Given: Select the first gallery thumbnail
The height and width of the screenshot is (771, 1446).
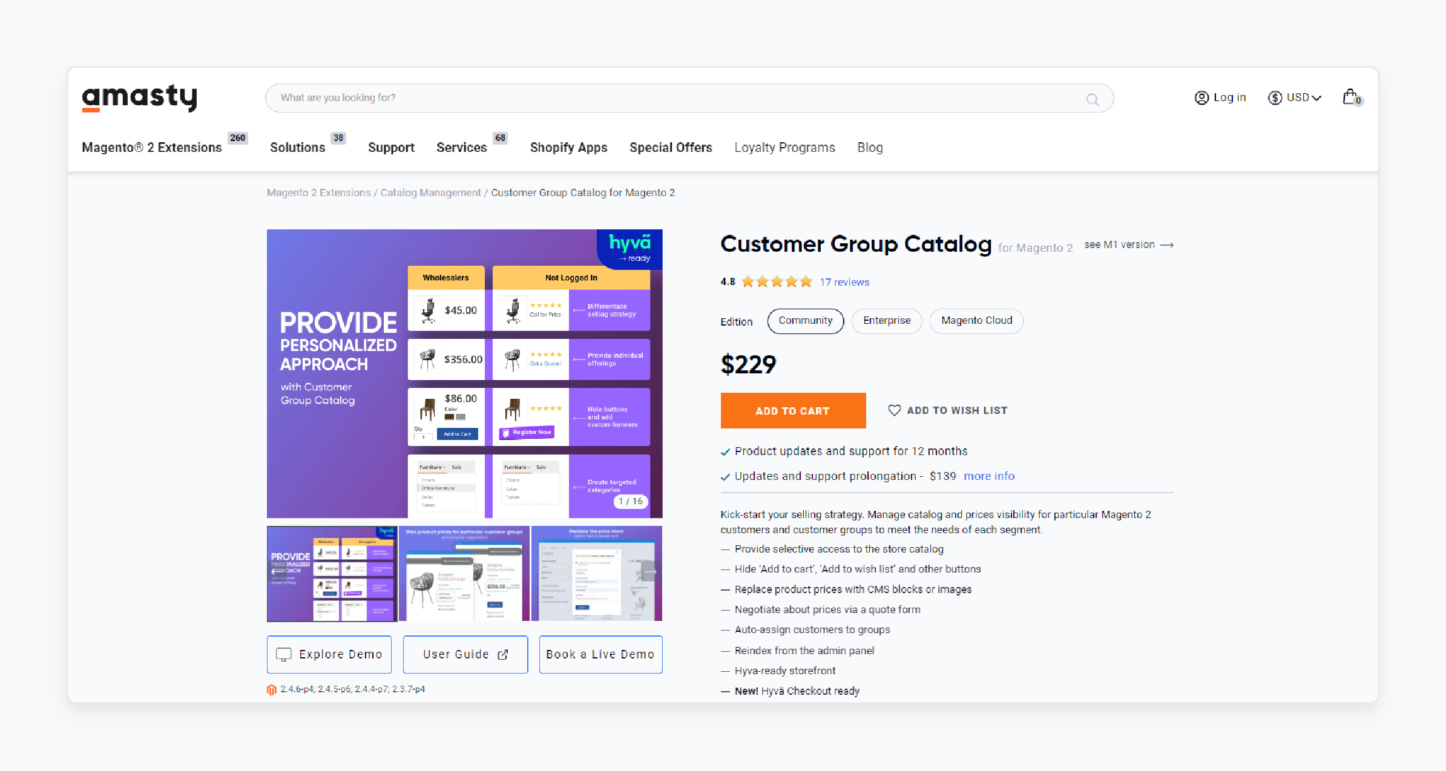Looking at the screenshot, I should [x=332, y=573].
